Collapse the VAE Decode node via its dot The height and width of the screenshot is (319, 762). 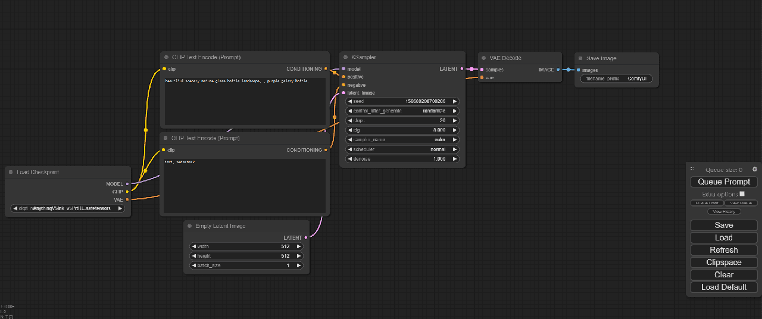[484, 58]
